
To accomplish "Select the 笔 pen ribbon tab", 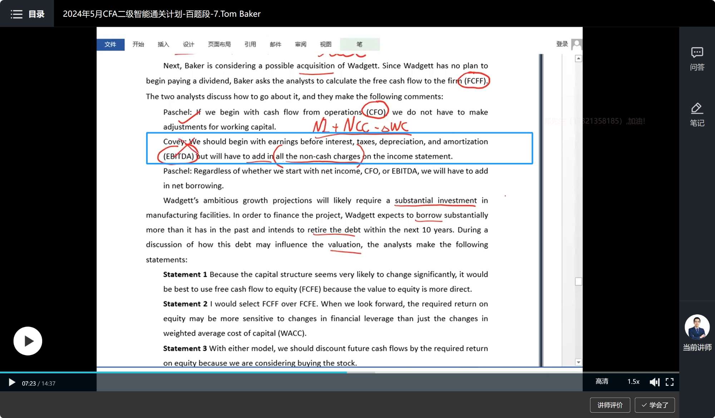I will (x=359, y=44).
